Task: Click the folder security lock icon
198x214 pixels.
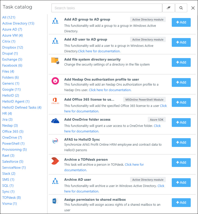Action: coord(55,61)
